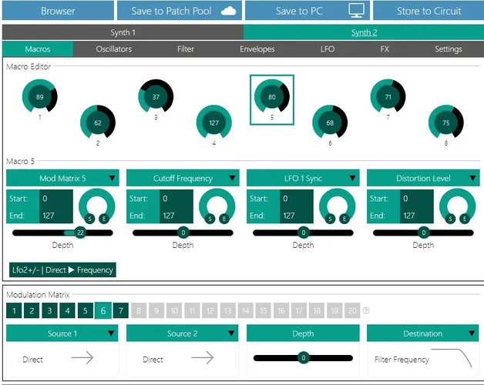Click the Source 2 Direct arrow icon
This screenshot has height=385, width=484.
coord(202,357)
